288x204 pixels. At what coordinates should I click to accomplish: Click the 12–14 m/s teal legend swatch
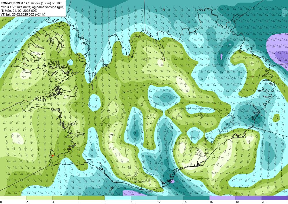pyautogui.click(x=170, y=198)
